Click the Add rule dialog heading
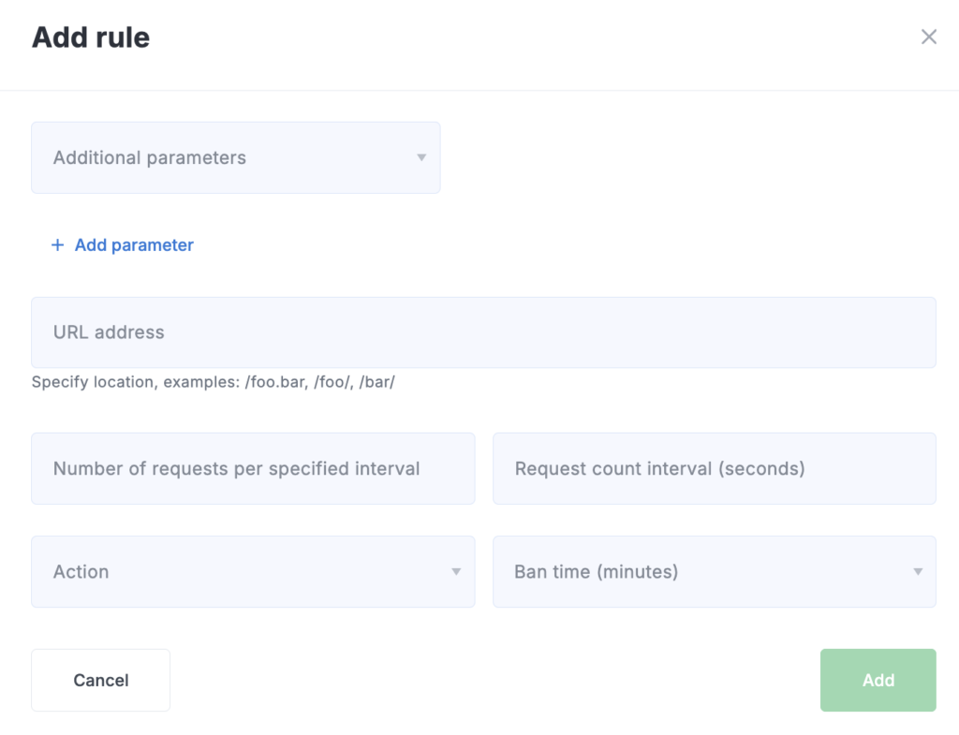The width and height of the screenshot is (959, 735). (x=91, y=37)
